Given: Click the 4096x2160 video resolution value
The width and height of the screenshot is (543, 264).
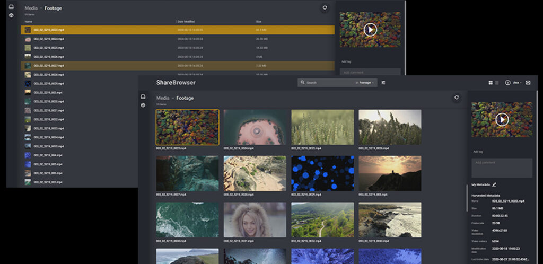Looking at the screenshot, I should [x=501, y=231].
